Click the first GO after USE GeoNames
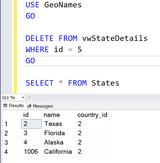 [x=30, y=16]
